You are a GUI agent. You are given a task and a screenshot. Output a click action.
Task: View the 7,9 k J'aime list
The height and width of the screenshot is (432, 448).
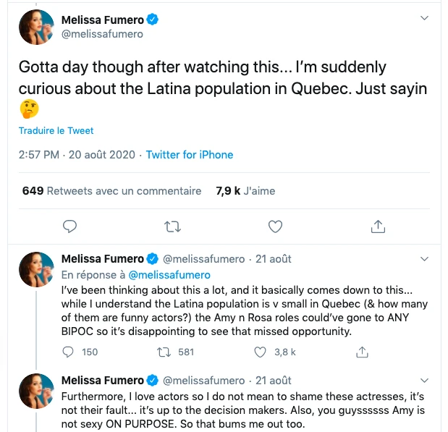pos(245,191)
